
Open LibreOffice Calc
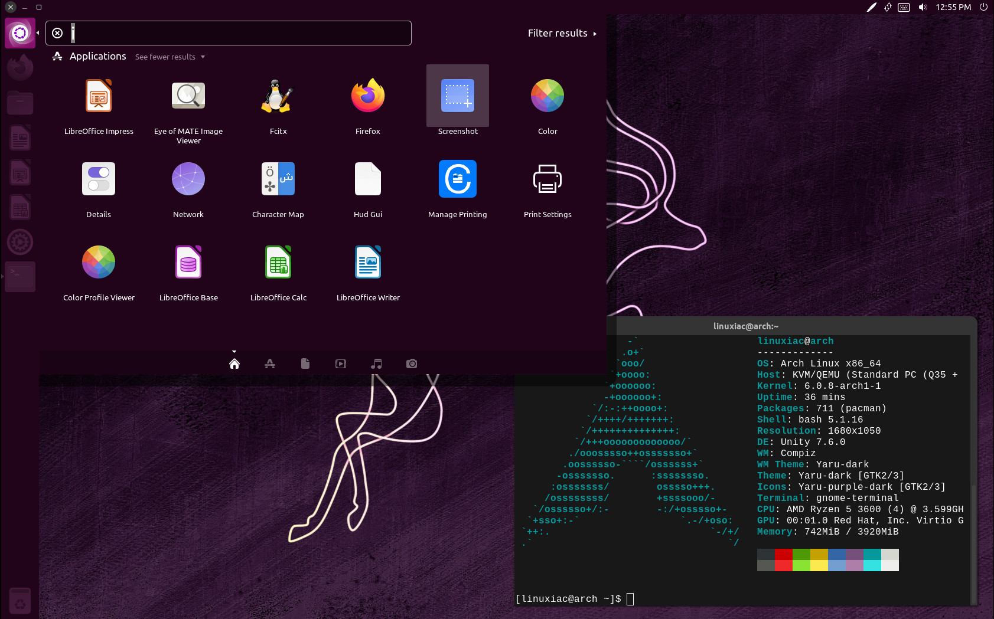(278, 272)
